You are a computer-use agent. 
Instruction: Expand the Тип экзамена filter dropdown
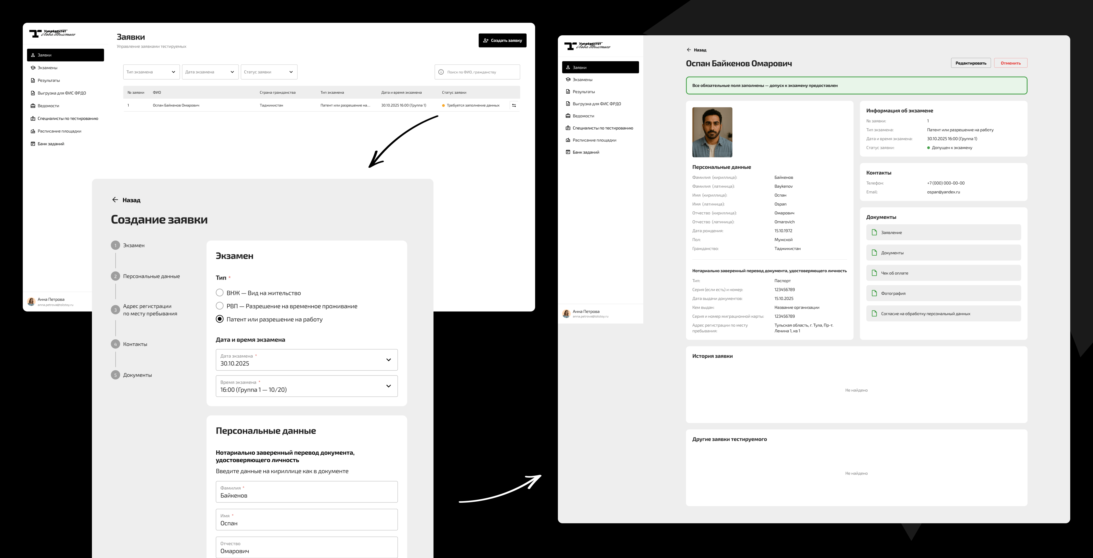(151, 72)
